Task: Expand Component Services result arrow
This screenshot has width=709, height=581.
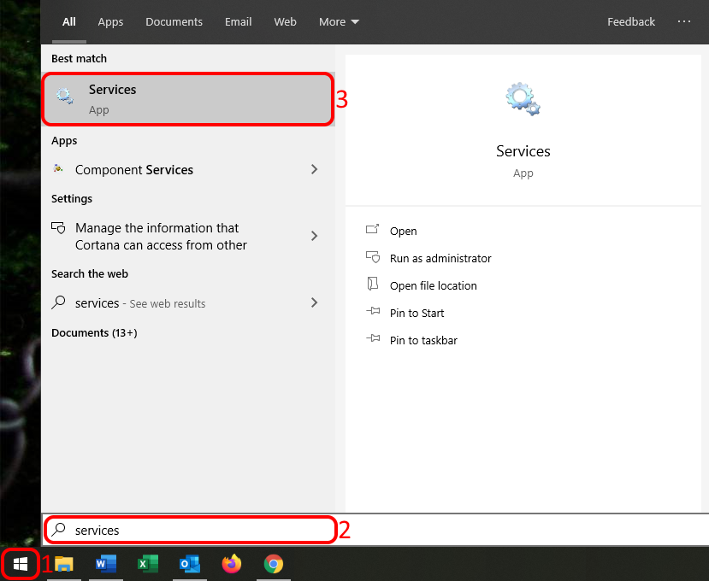Action: [314, 169]
